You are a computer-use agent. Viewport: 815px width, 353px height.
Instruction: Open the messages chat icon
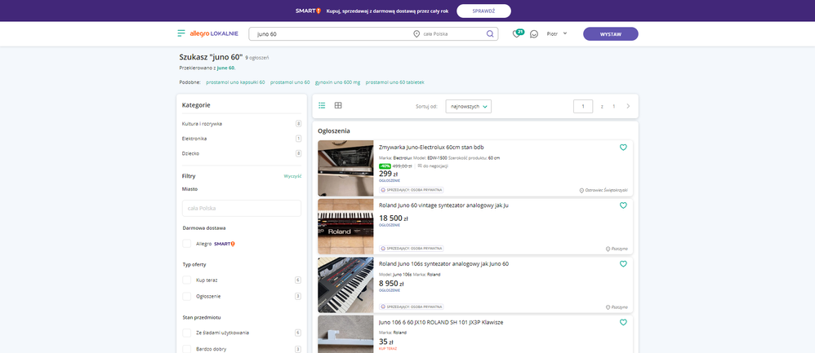[x=534, y=34]
